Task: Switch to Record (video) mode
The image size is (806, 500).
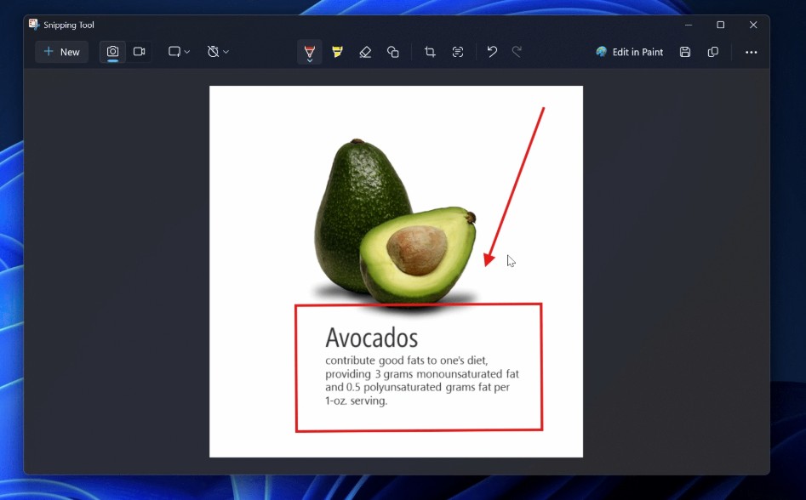Action: click(x=140, y=52)
